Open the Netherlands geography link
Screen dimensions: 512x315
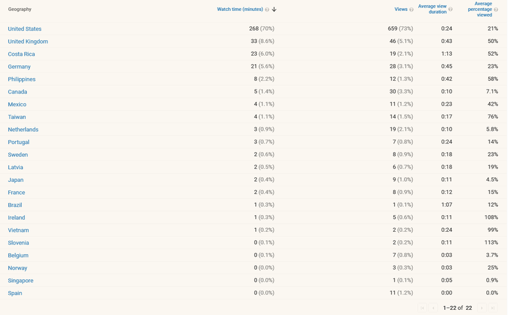[23, 130]
